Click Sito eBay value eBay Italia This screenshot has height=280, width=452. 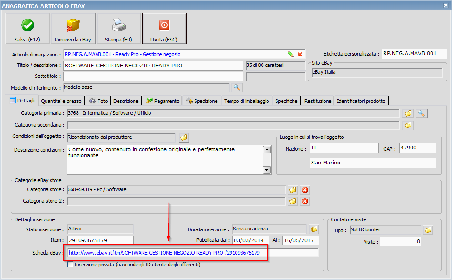[x=377, y=72]
